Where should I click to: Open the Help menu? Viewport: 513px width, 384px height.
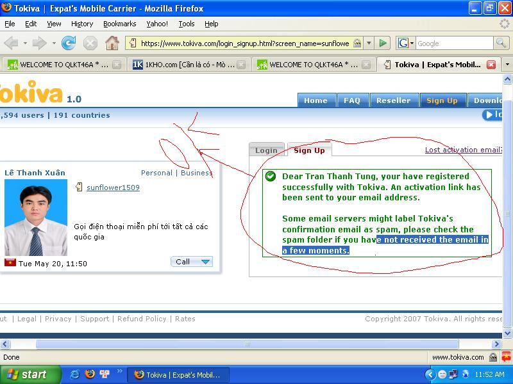point(212,24)
